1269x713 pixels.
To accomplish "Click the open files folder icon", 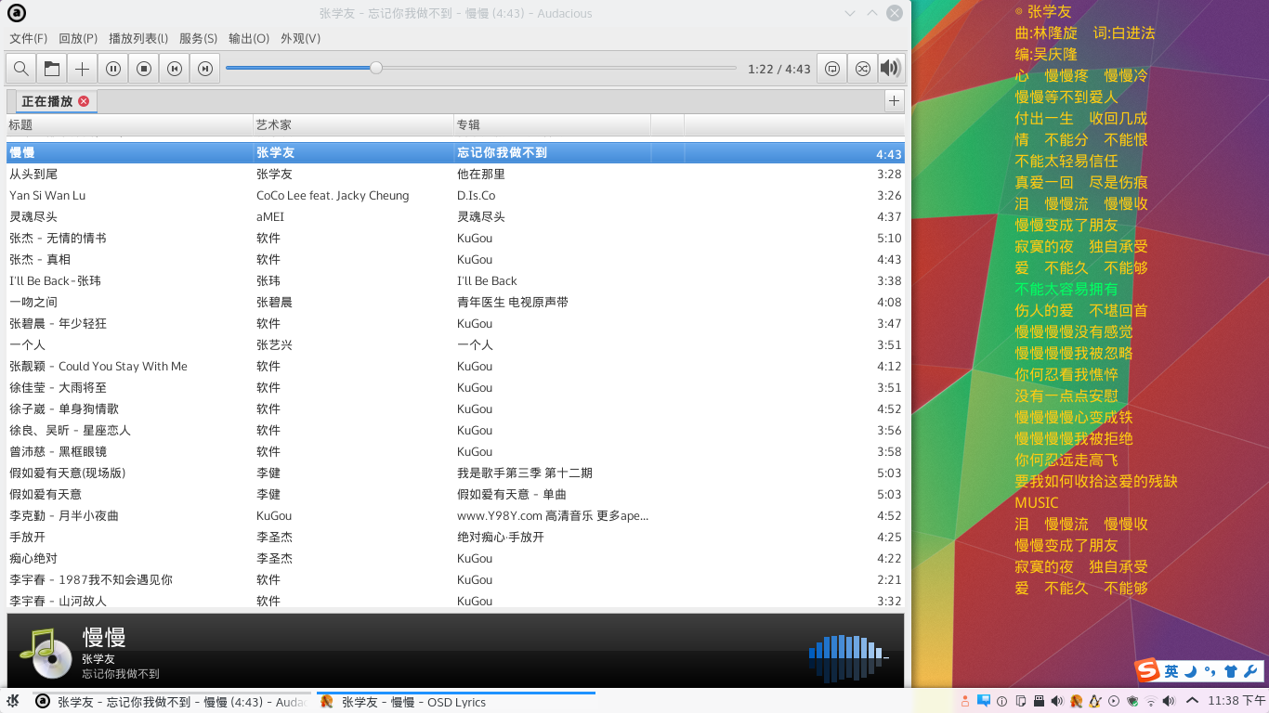I will 52,69.
